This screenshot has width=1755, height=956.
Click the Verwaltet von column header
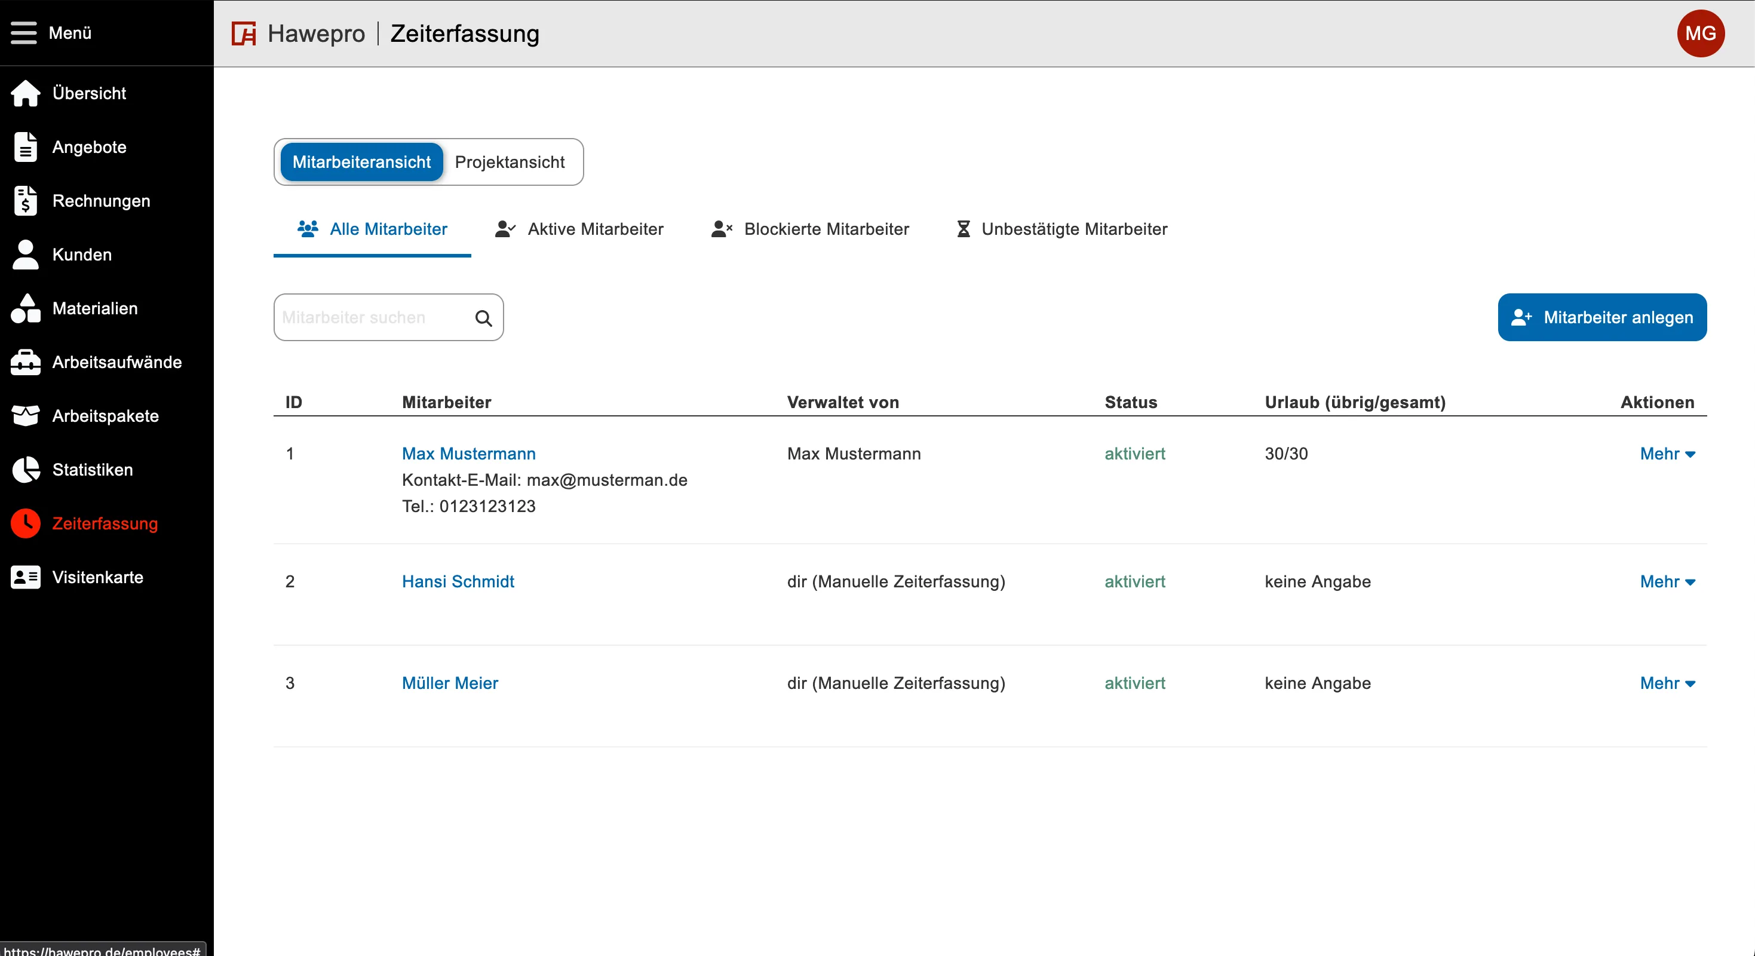pyautogui.click(x=843, y=402)
